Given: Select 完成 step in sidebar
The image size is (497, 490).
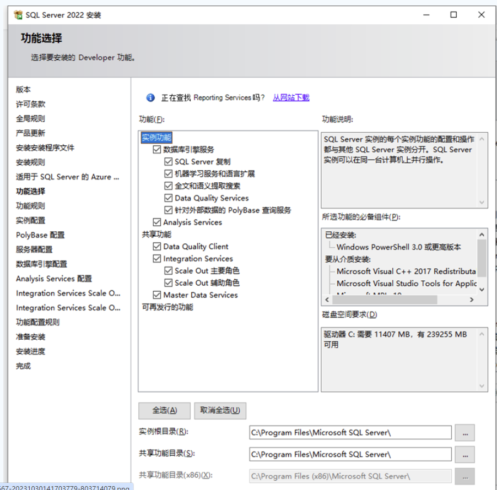Looking at the screenshot, I should [24, 366].
